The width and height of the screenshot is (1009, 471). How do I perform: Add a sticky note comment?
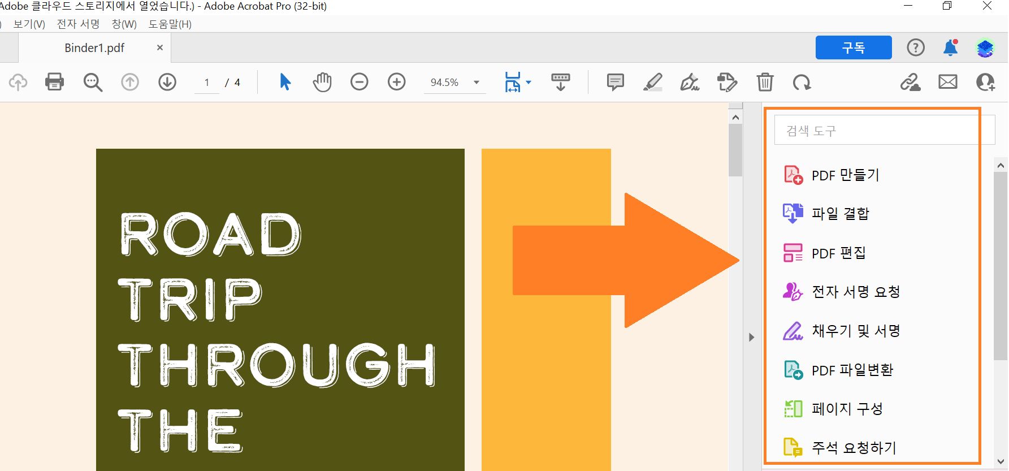pyautogui.click(x=615, y=82)
